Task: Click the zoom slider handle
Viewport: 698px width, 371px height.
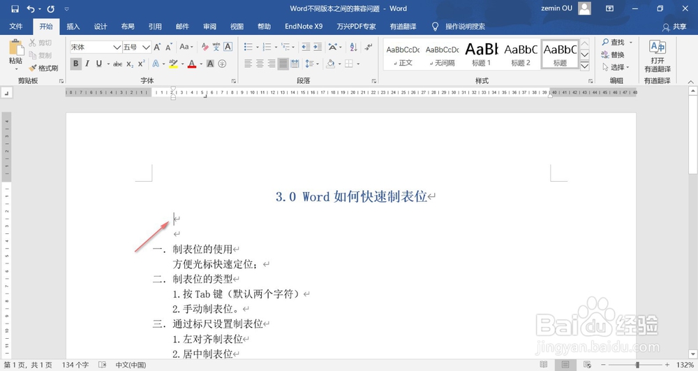Action: [x=637, y=365]
